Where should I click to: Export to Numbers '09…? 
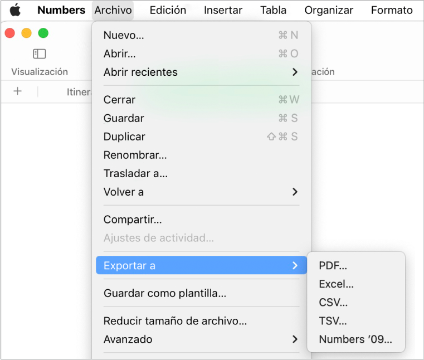[356, 339]
